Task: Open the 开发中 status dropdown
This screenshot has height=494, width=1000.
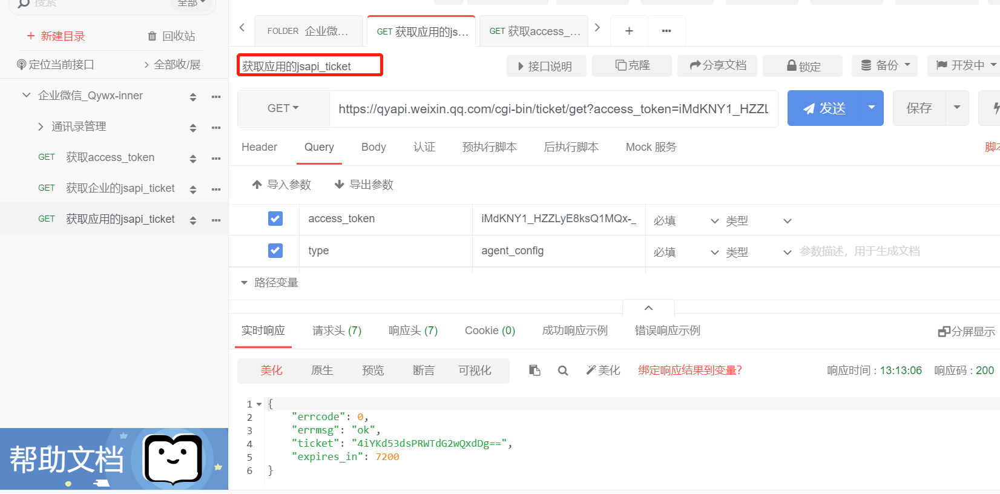Action: [964, 65]
